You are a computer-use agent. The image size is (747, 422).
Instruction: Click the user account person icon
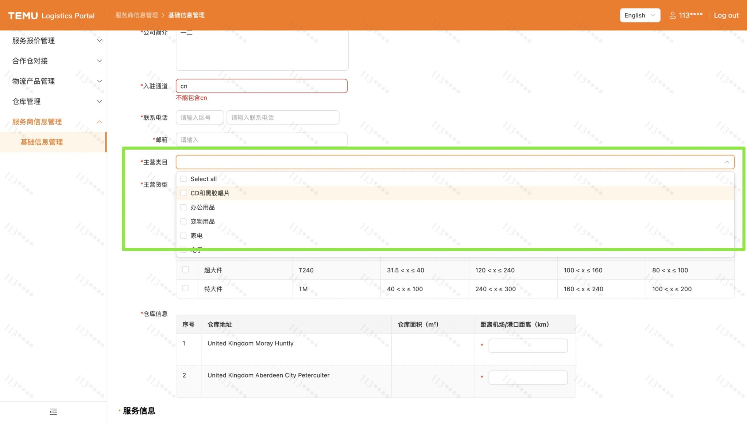(x=673, y=15)
